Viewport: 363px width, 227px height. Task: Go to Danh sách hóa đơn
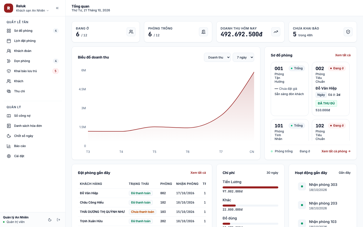pos(33,126)
